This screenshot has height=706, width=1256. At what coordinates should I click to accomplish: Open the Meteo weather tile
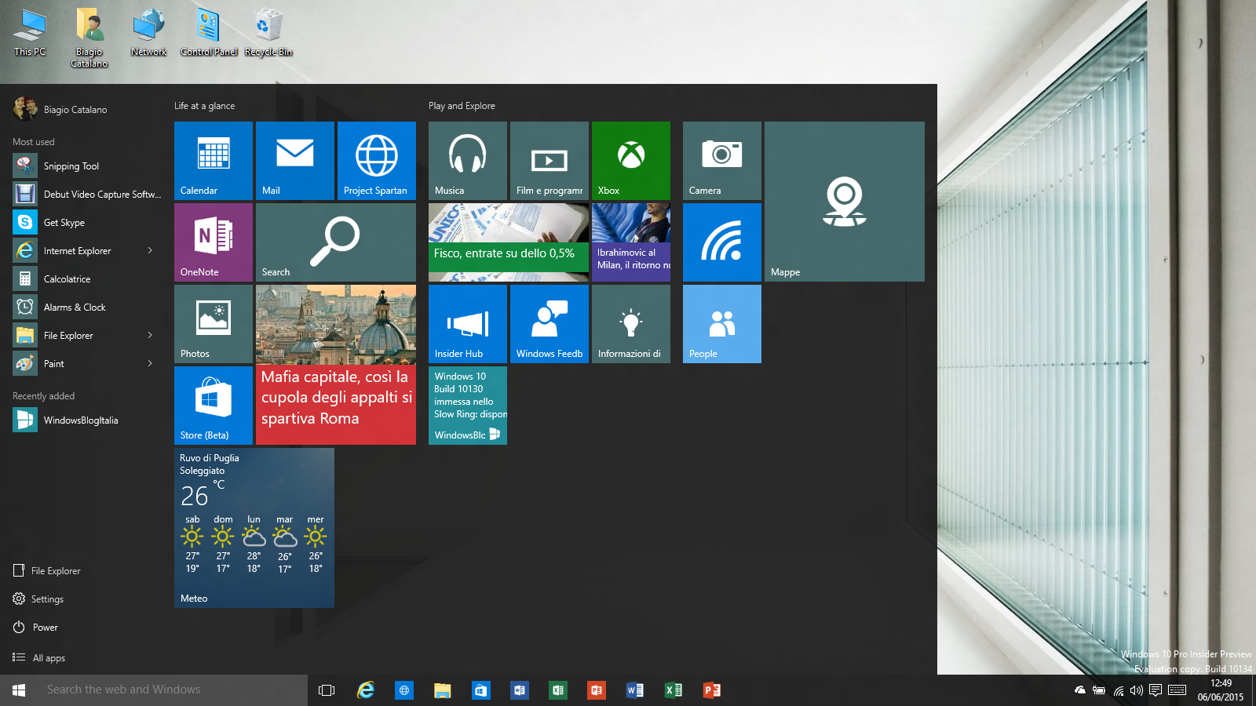point(254,528)
